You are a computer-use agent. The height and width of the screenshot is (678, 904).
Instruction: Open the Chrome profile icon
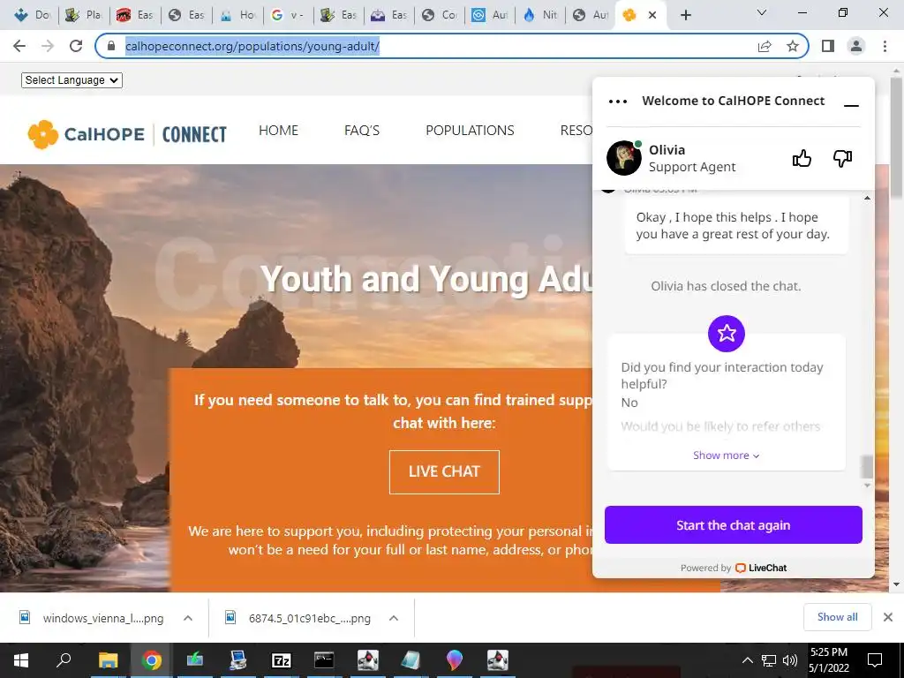pyautogui.click(x=856, y=46)
